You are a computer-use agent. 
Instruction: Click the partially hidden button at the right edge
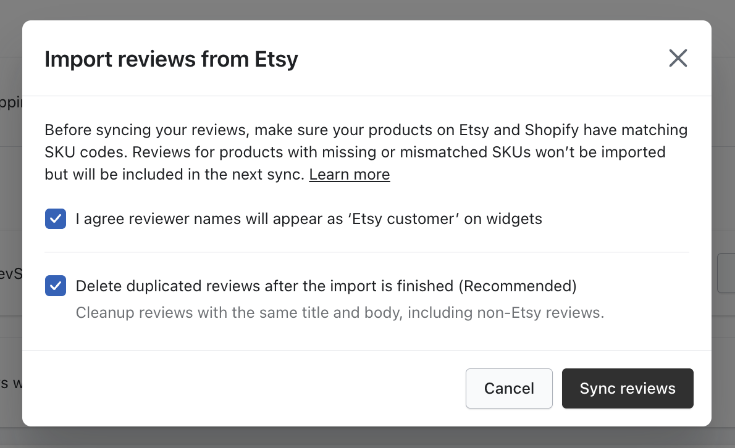726,272
